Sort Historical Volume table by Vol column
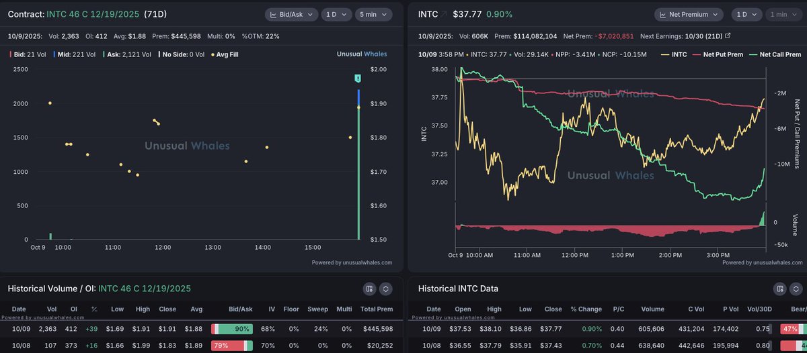807x353 pixels. pos(51,309)
